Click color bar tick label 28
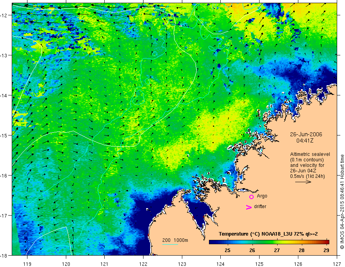 pos(301,250)
